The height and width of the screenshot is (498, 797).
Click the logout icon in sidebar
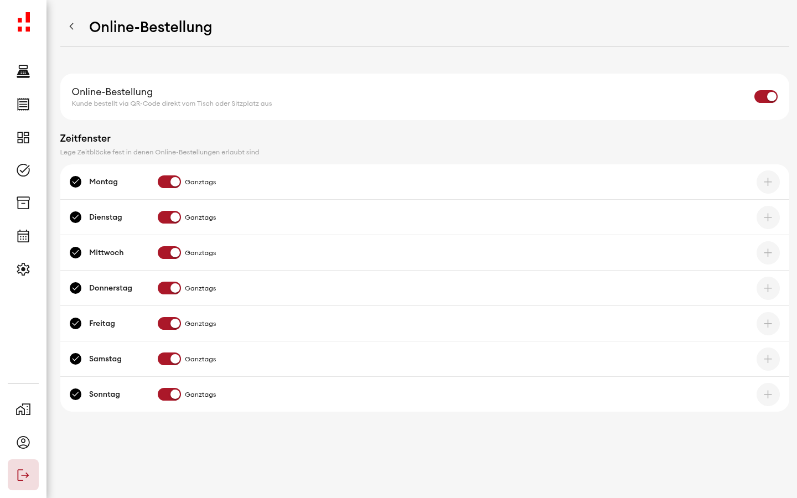coord(23,475)
